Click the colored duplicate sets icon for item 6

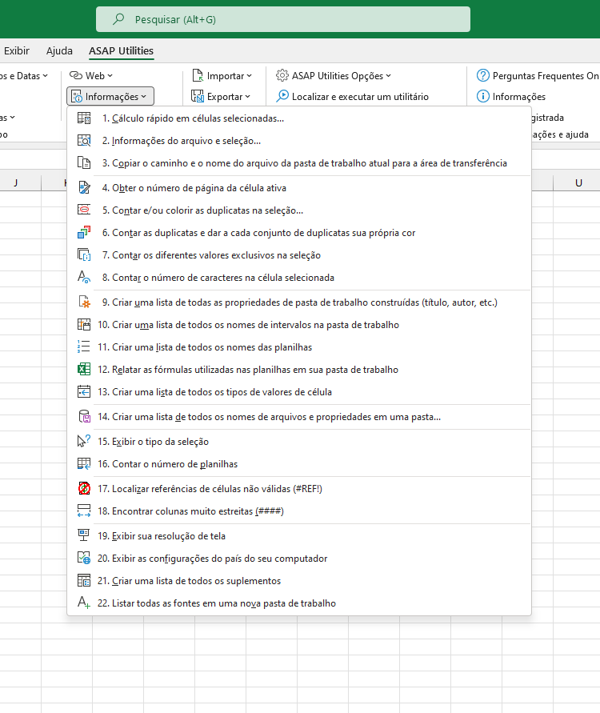[84, 232]
